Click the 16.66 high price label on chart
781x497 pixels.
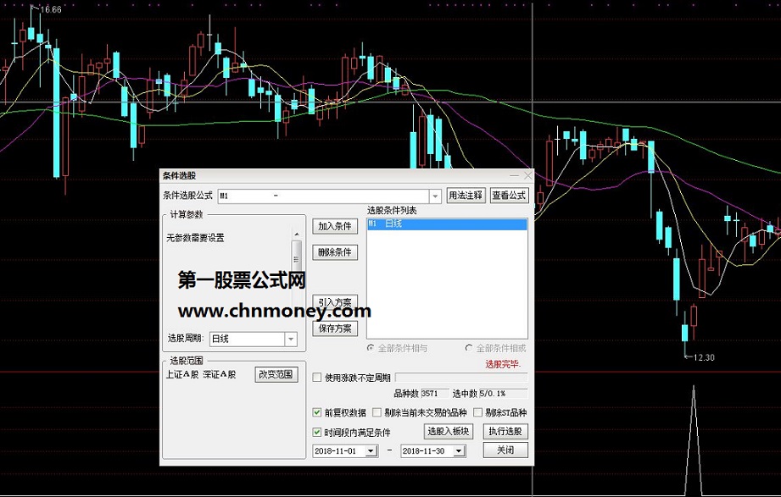pyautogui.click(x=50, y=9)
